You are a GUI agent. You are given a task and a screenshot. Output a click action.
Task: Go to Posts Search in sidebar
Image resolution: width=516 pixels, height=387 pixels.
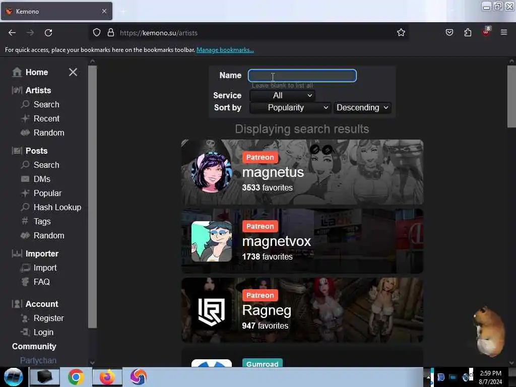pos(46,165)
